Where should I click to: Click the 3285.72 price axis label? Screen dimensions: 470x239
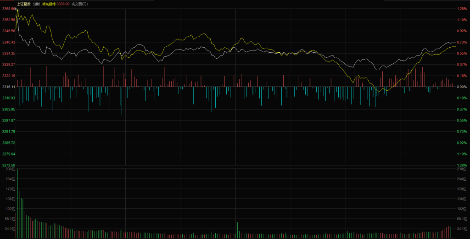[8, 143]
